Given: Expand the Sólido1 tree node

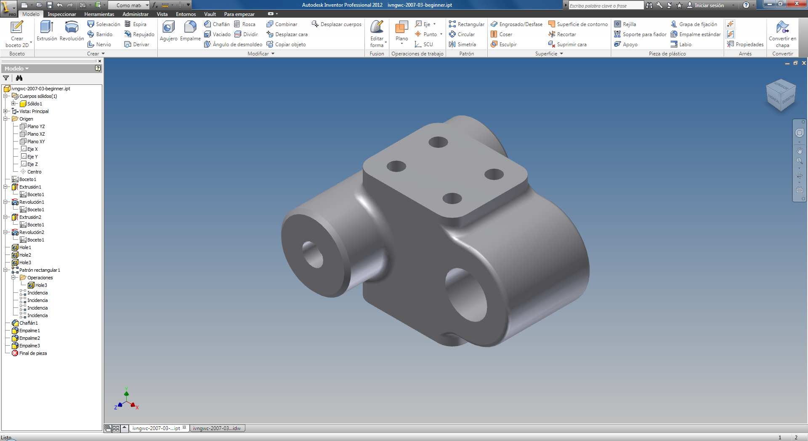Looking at the screenshot, I should coord(14,104).
